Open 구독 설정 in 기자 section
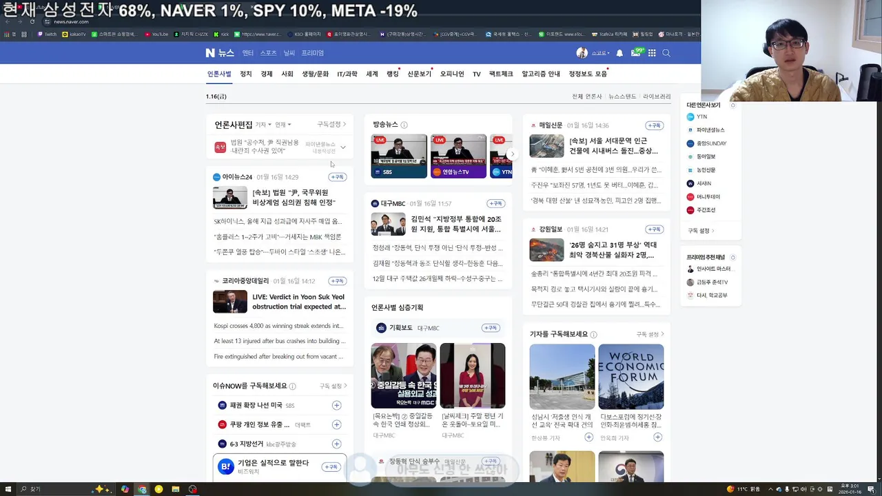 point(650,335)
